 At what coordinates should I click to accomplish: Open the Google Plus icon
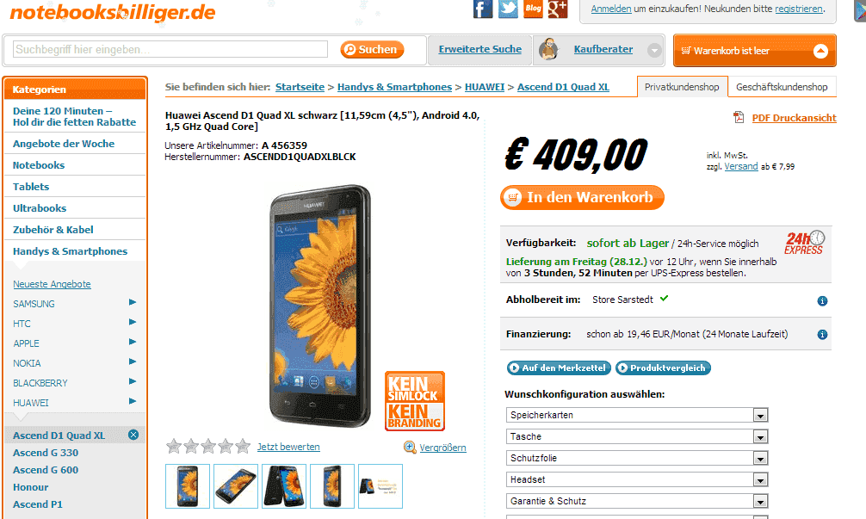558,9
